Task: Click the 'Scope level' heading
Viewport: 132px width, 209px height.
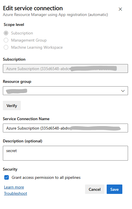Action: 14,25
